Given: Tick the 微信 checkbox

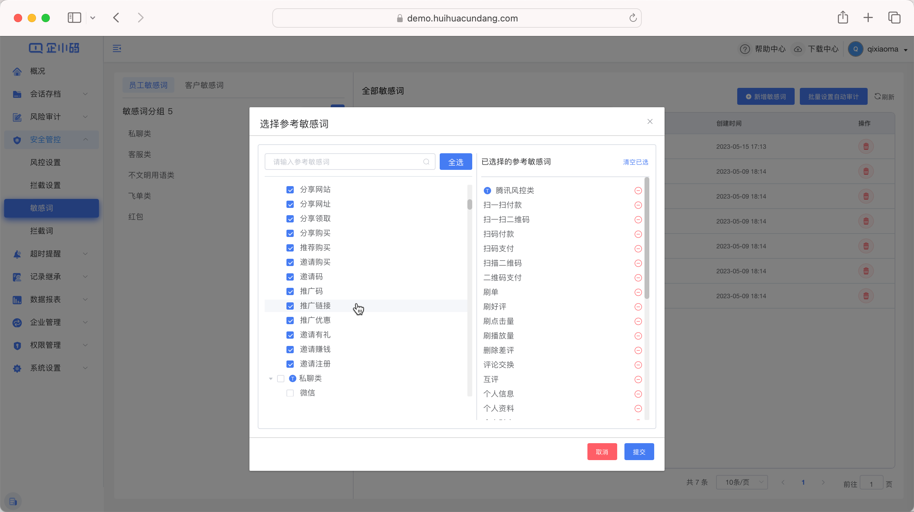Looking at the screenshot, I should pyautogui.click(x=290, y=393).
